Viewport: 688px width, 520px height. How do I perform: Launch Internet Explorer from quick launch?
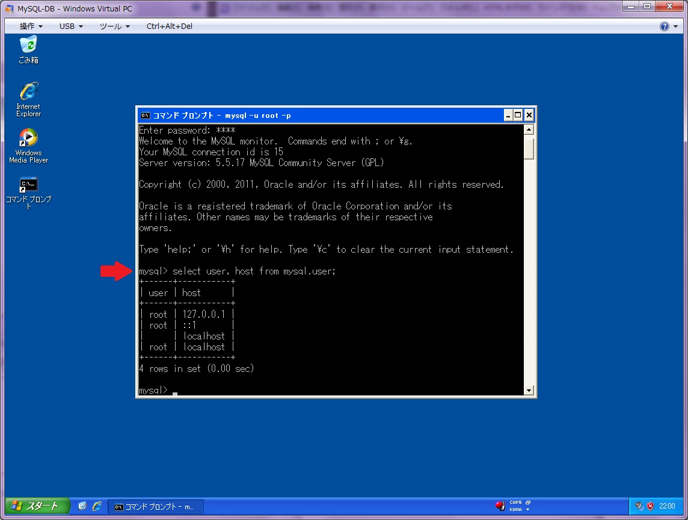click(x=97, y=506)
